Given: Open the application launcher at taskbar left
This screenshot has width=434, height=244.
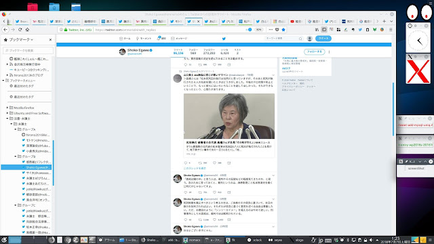Looking at the screenshot, I should click(3, 240).
